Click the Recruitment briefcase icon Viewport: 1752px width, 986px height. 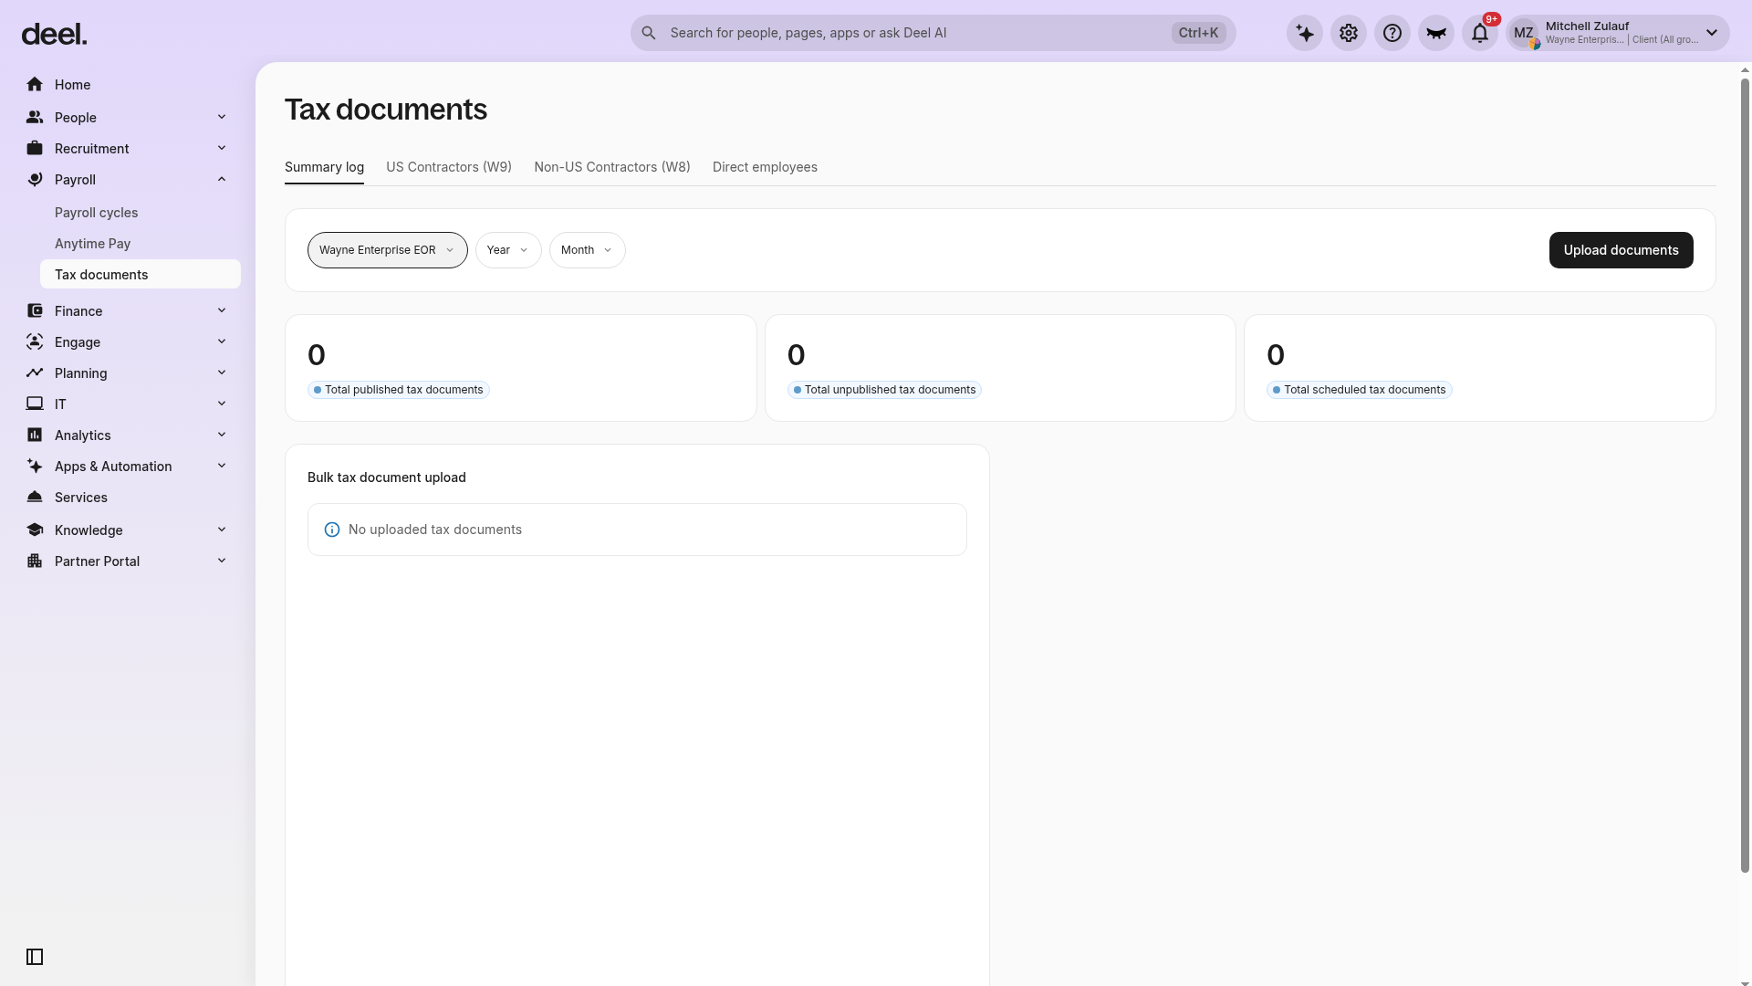point(35,148)
